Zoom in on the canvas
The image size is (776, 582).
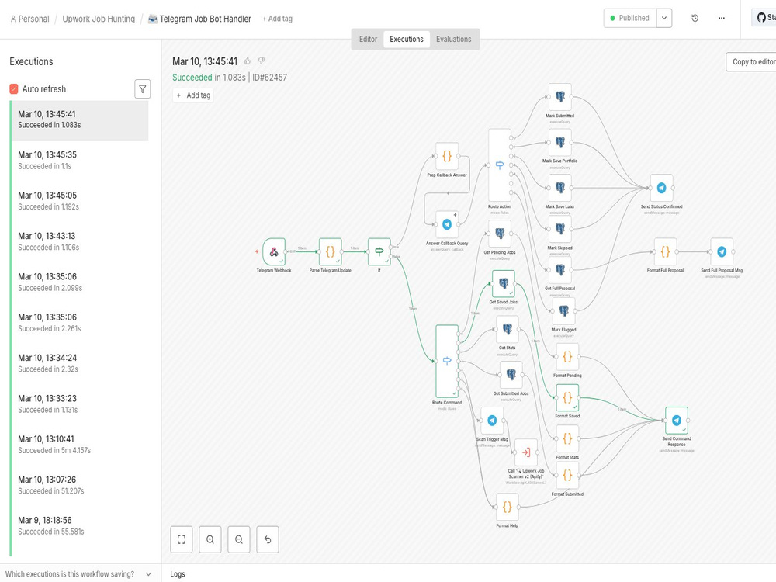[x=210, y=539]
